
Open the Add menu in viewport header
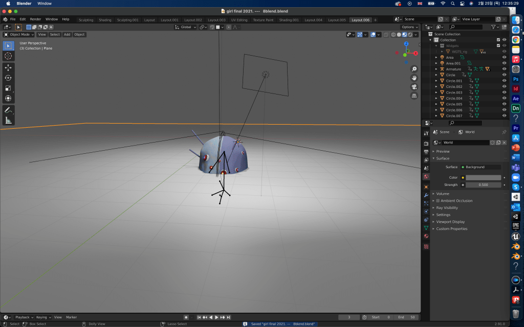(x=67, y=34)
